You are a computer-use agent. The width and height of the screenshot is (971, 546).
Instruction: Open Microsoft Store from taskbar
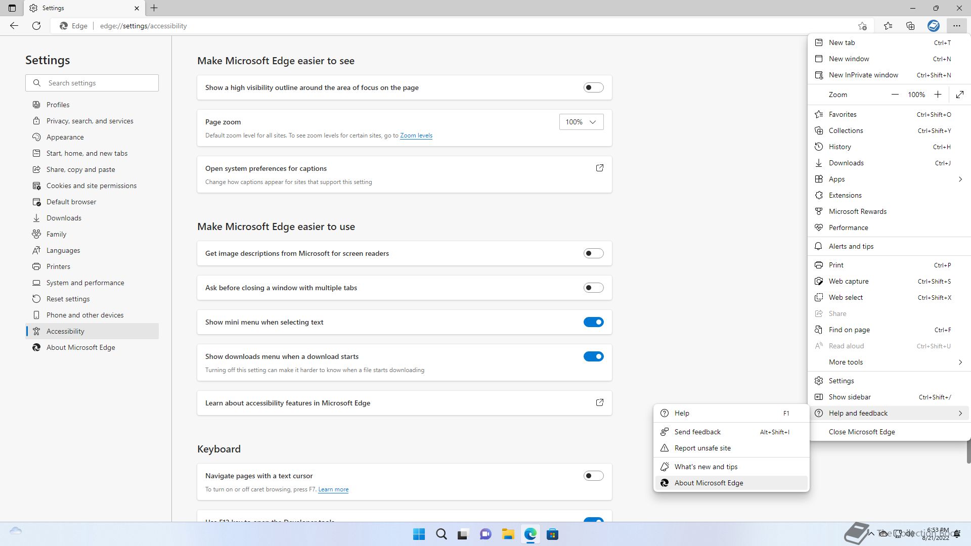pos(552,534)
